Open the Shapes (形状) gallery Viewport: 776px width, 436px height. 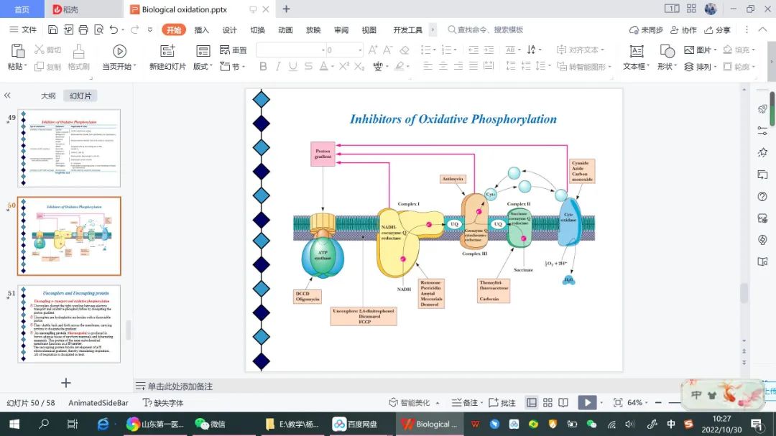pos(667,52)
